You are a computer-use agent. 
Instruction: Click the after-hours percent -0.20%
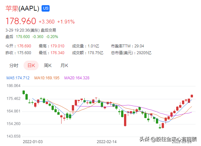pos(52,37)
